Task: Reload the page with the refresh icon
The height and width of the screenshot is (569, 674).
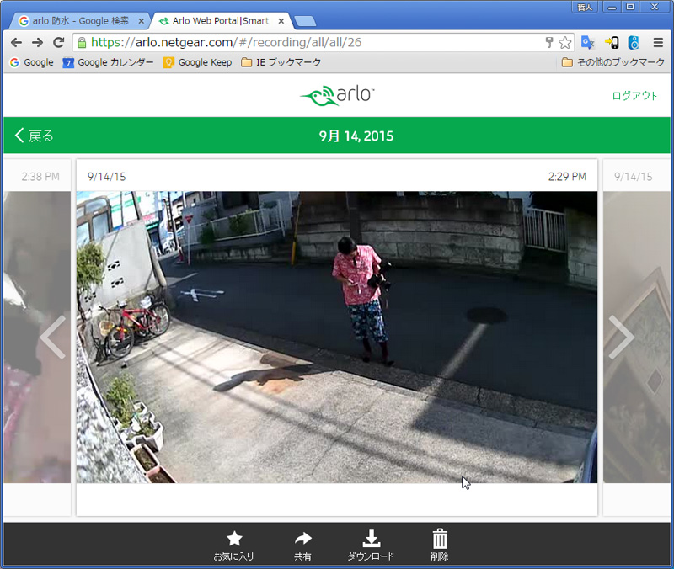Action: (58, 42)
